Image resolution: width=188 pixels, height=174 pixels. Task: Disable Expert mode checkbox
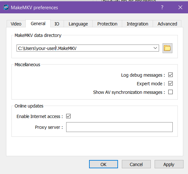click(x=171, y=83)
